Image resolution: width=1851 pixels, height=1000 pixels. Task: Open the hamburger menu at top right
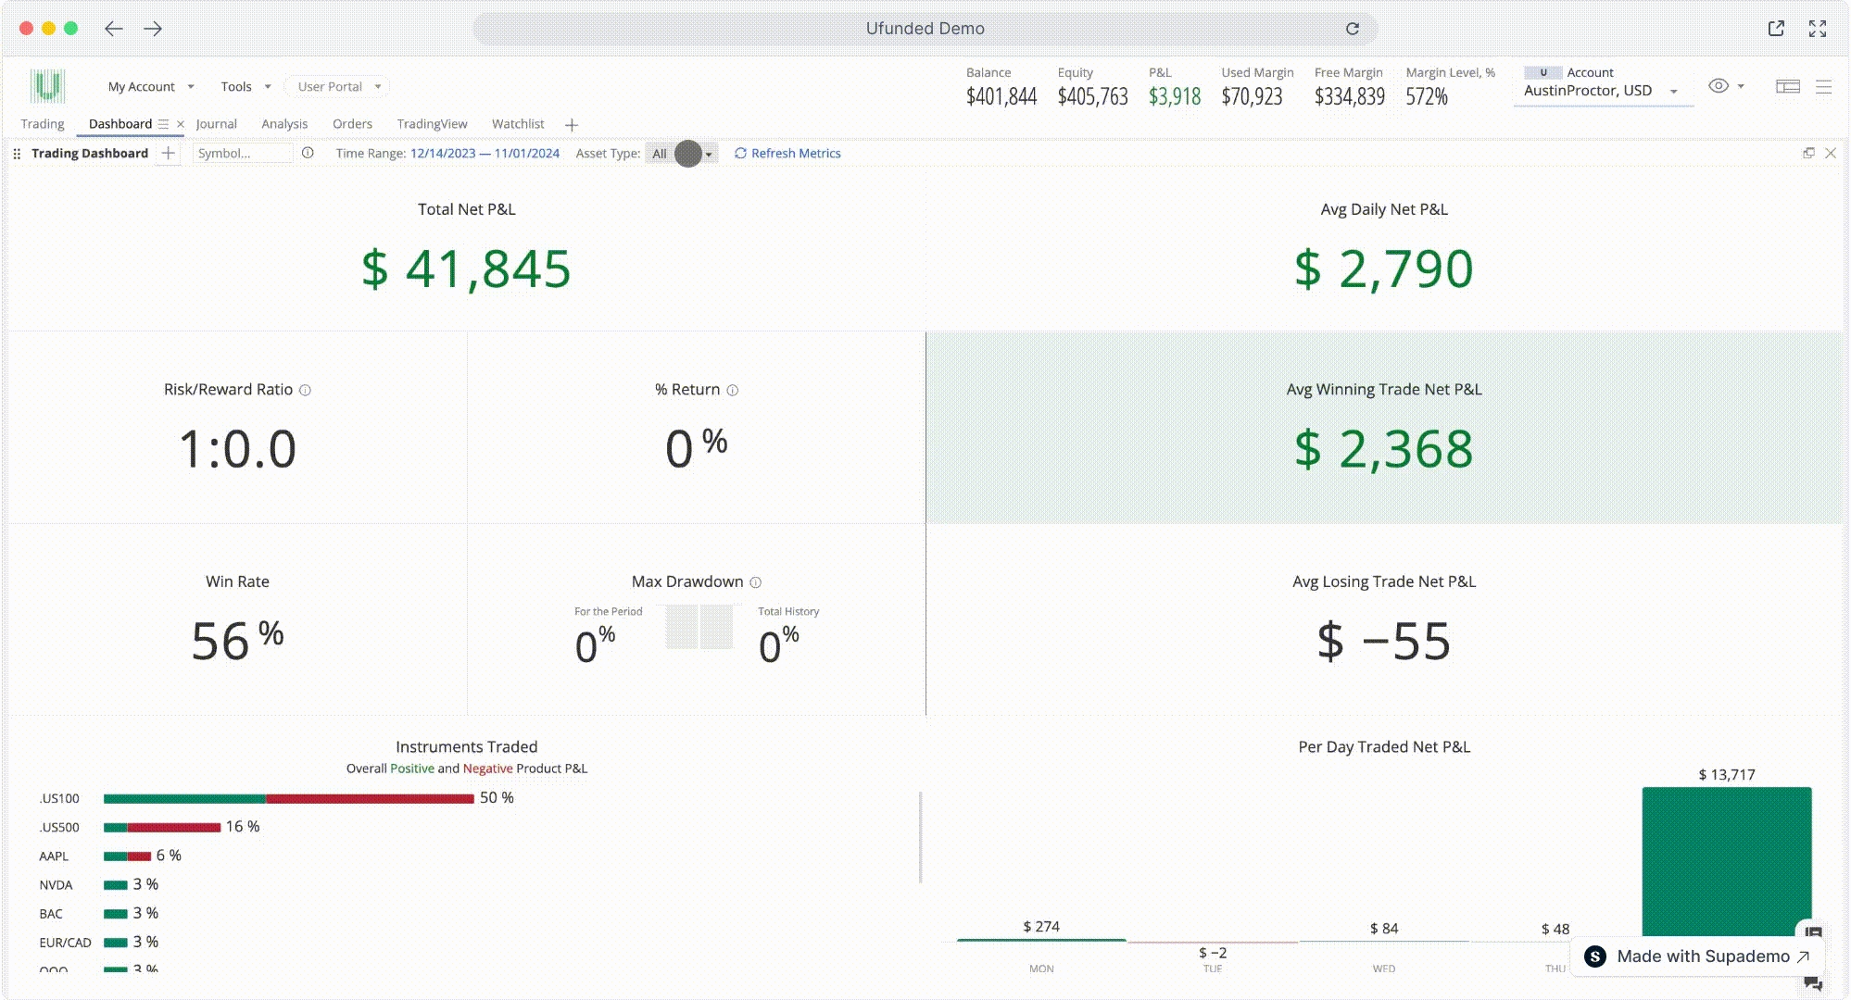click(x=1823, y=86)
